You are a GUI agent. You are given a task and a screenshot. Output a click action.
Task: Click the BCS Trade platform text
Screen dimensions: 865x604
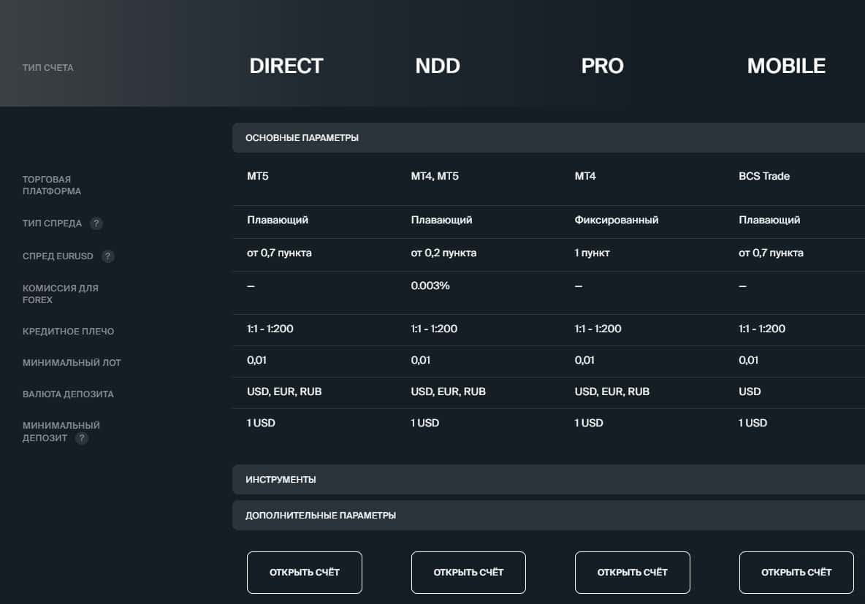763,176
